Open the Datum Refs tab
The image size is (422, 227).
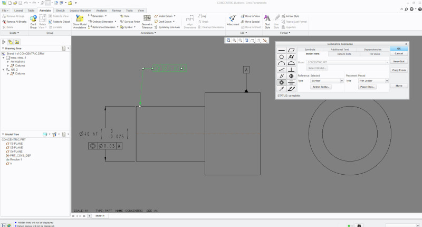tap(344, 54)
